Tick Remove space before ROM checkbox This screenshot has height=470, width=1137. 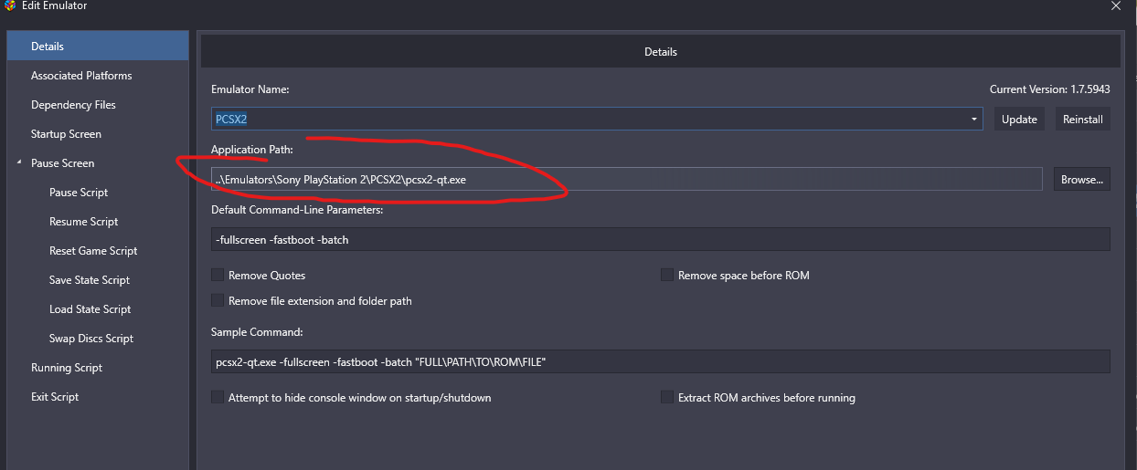(x=667, y=275)
